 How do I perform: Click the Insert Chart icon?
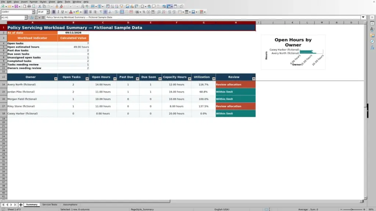132,7
